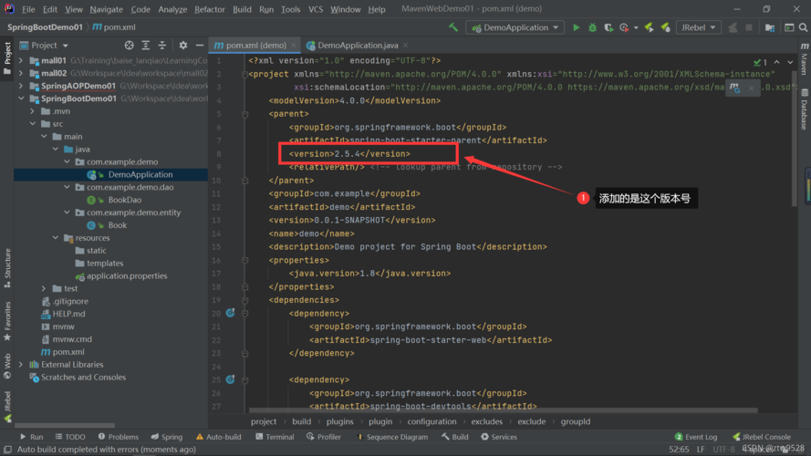811x456 pixels.
Task: Go to next highlighted error arrow
Action: click(790, 62)
